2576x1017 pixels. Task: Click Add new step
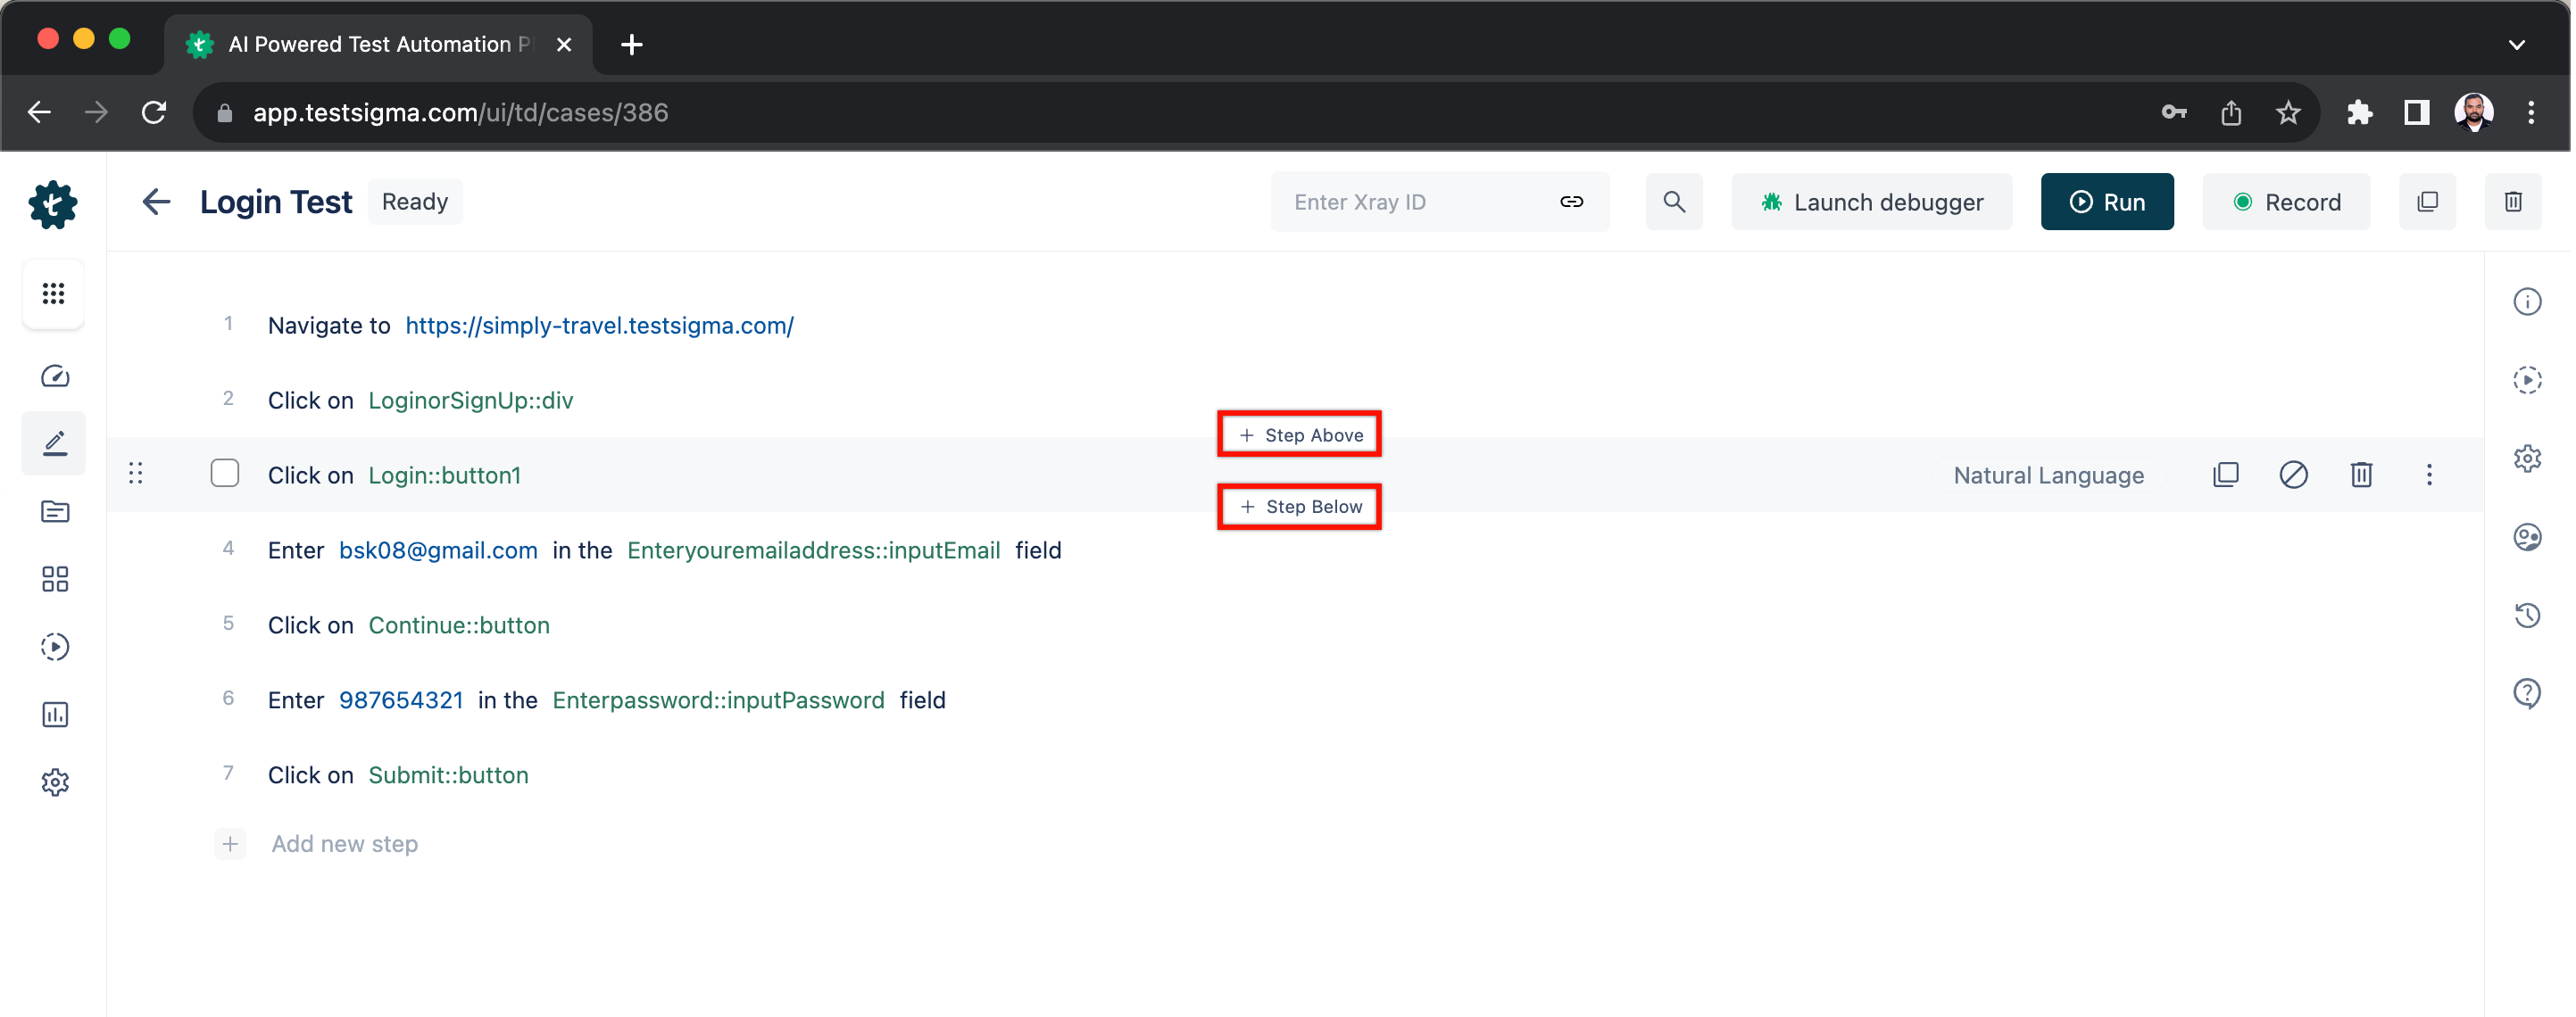(x=345, y=845)
